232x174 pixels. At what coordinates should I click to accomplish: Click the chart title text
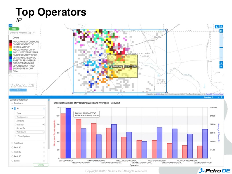click(x=87, y=103)
